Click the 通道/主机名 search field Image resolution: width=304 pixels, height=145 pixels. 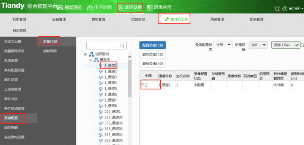286,45
